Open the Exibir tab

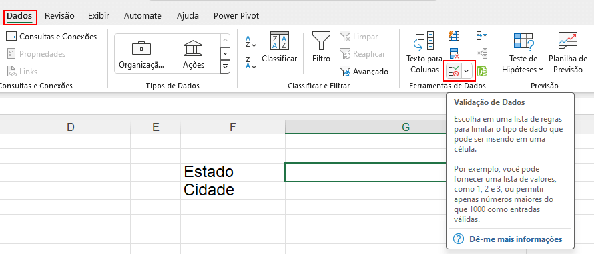coord(99,16)
